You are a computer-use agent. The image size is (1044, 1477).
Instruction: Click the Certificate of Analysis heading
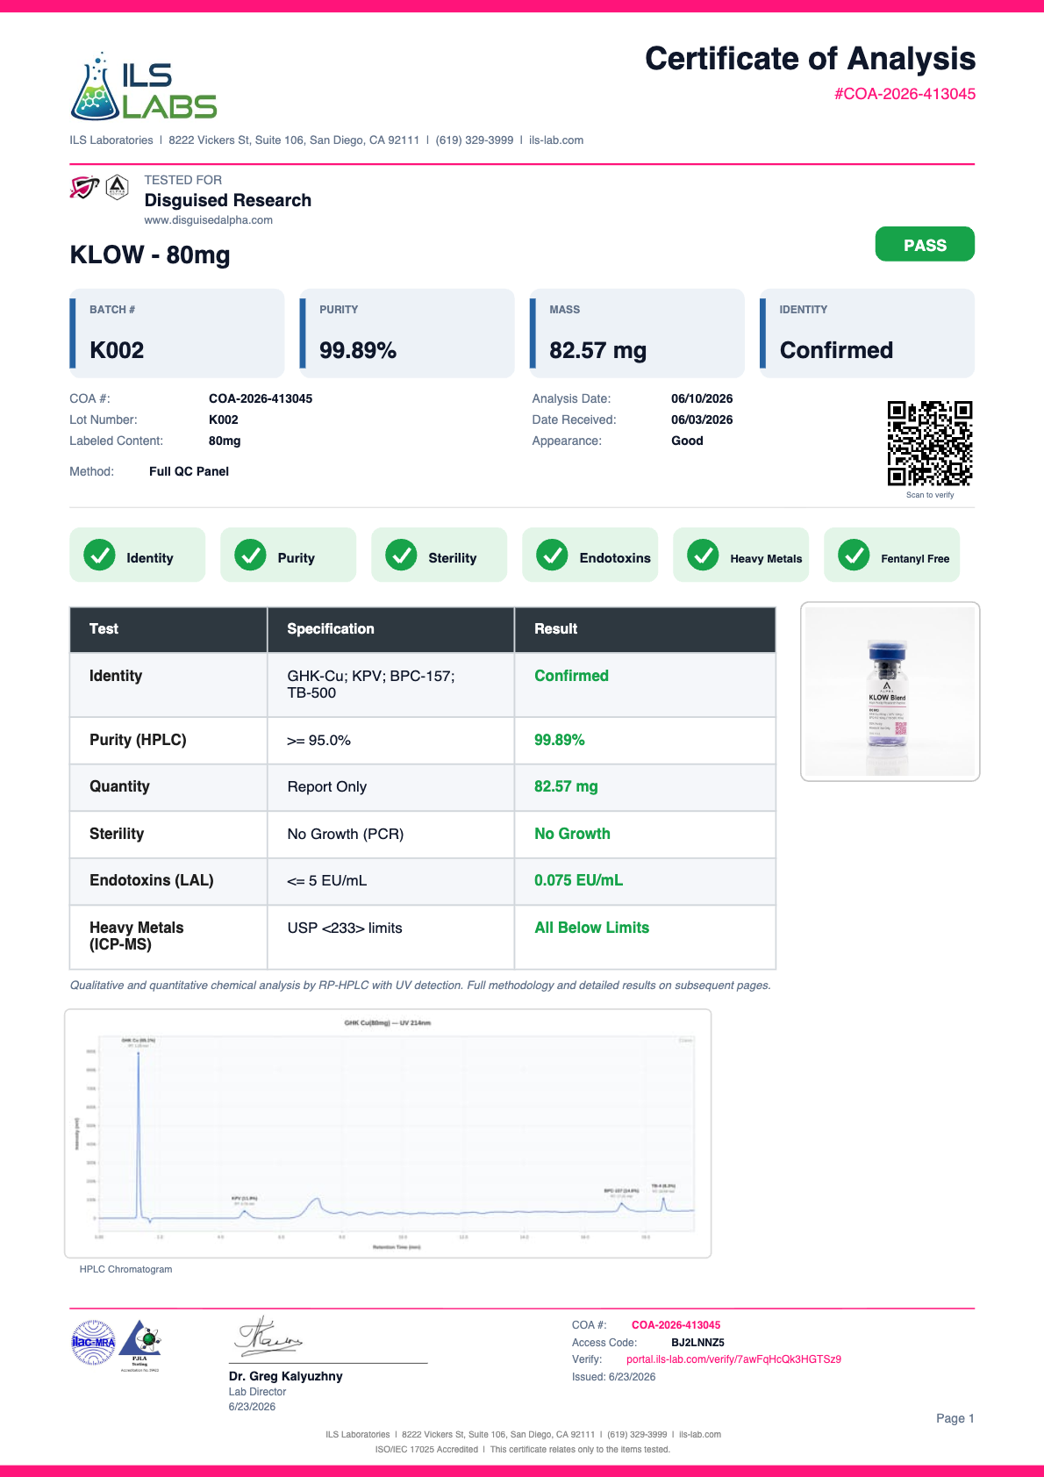(810, 59)
